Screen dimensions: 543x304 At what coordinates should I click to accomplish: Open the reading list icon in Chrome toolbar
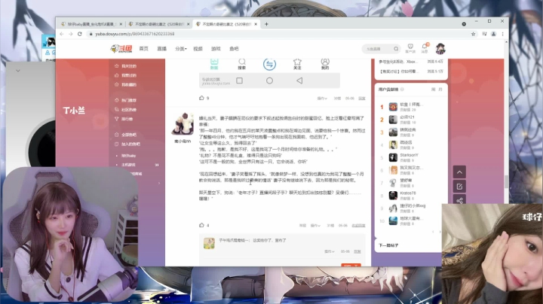[x=484, y=34]
